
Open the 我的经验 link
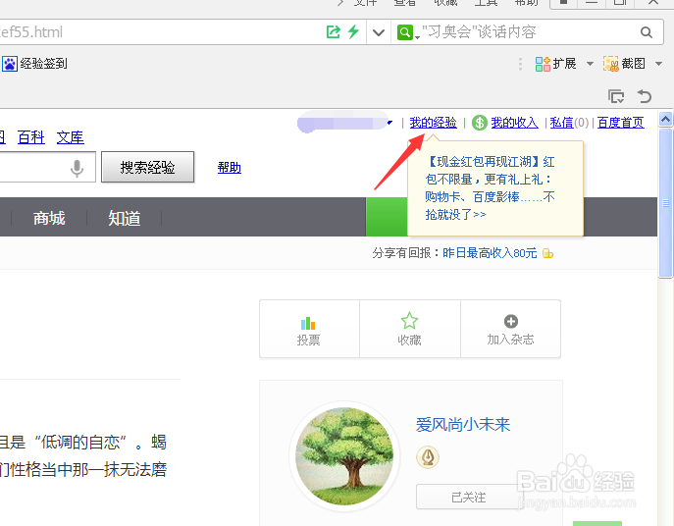point(433,123)
